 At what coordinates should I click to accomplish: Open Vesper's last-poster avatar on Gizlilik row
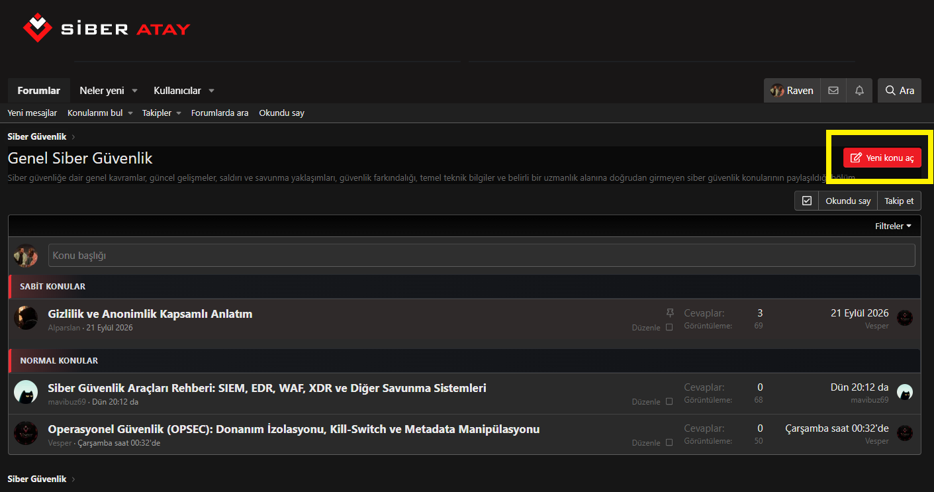pos(905,318)
